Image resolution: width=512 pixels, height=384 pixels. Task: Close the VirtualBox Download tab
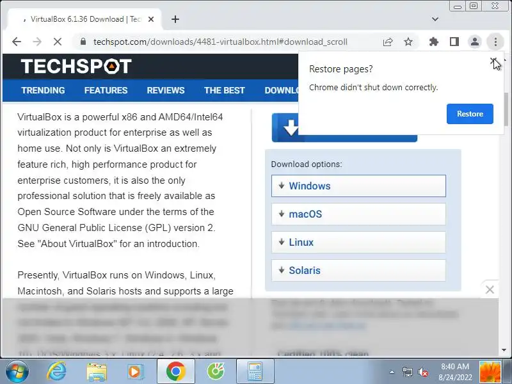coord(151,19)
